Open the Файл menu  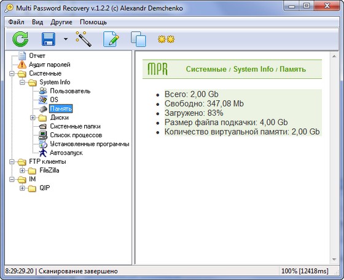[x=16, y=22]
